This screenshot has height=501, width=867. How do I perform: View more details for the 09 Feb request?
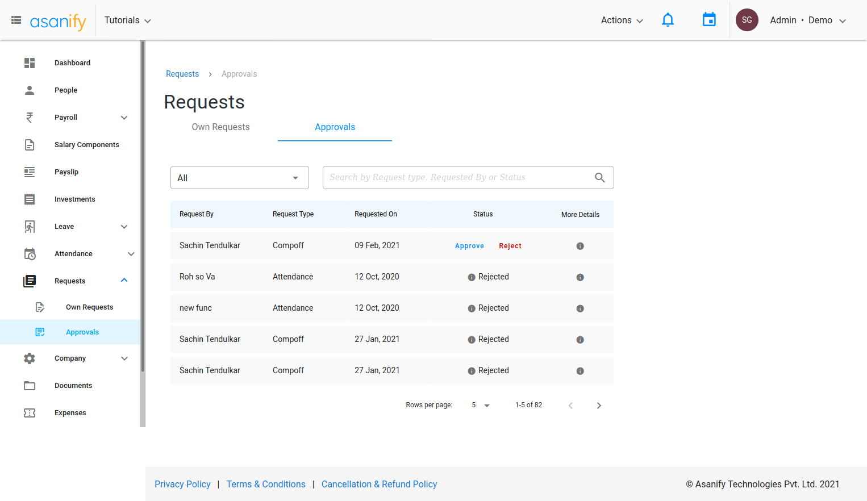580,246
